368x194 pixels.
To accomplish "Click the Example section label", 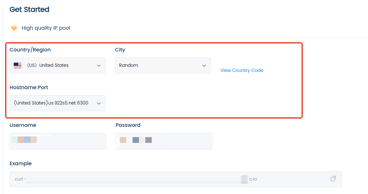I will 20,164.
